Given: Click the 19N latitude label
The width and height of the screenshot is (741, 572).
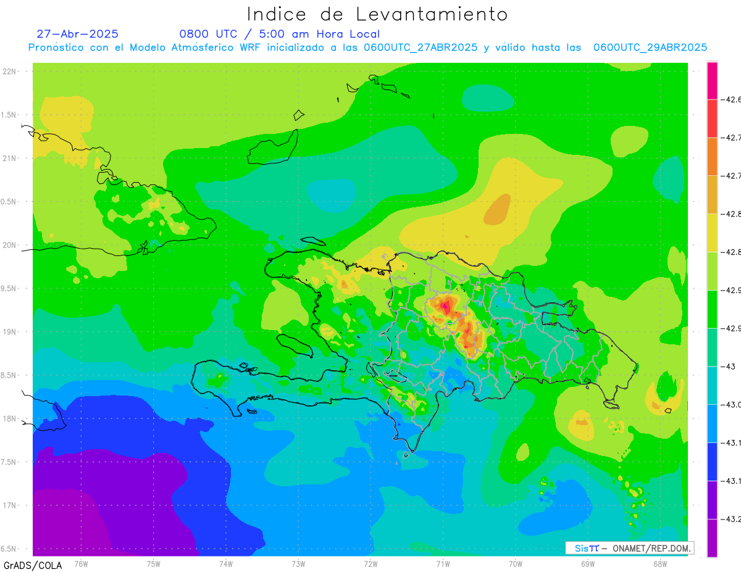Looking at the screenshot, I should (9, 331).
